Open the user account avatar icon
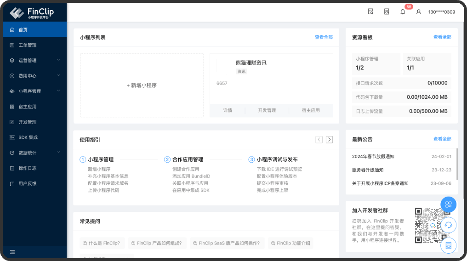Image resolution: width=467 pixels, height=261 pixels. [418, 12]
